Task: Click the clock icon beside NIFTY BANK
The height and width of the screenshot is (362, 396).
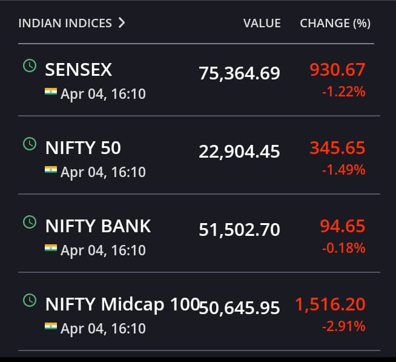Action: (x=30, y=222)
